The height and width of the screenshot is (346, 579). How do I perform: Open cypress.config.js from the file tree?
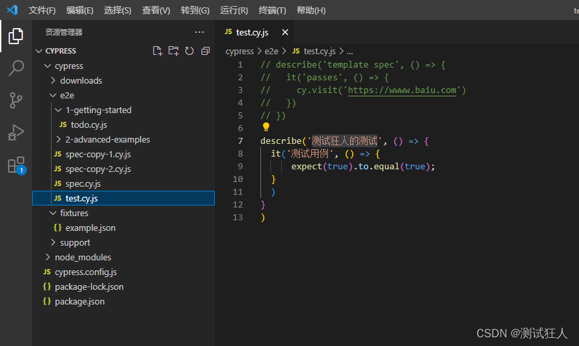[86, 272]
